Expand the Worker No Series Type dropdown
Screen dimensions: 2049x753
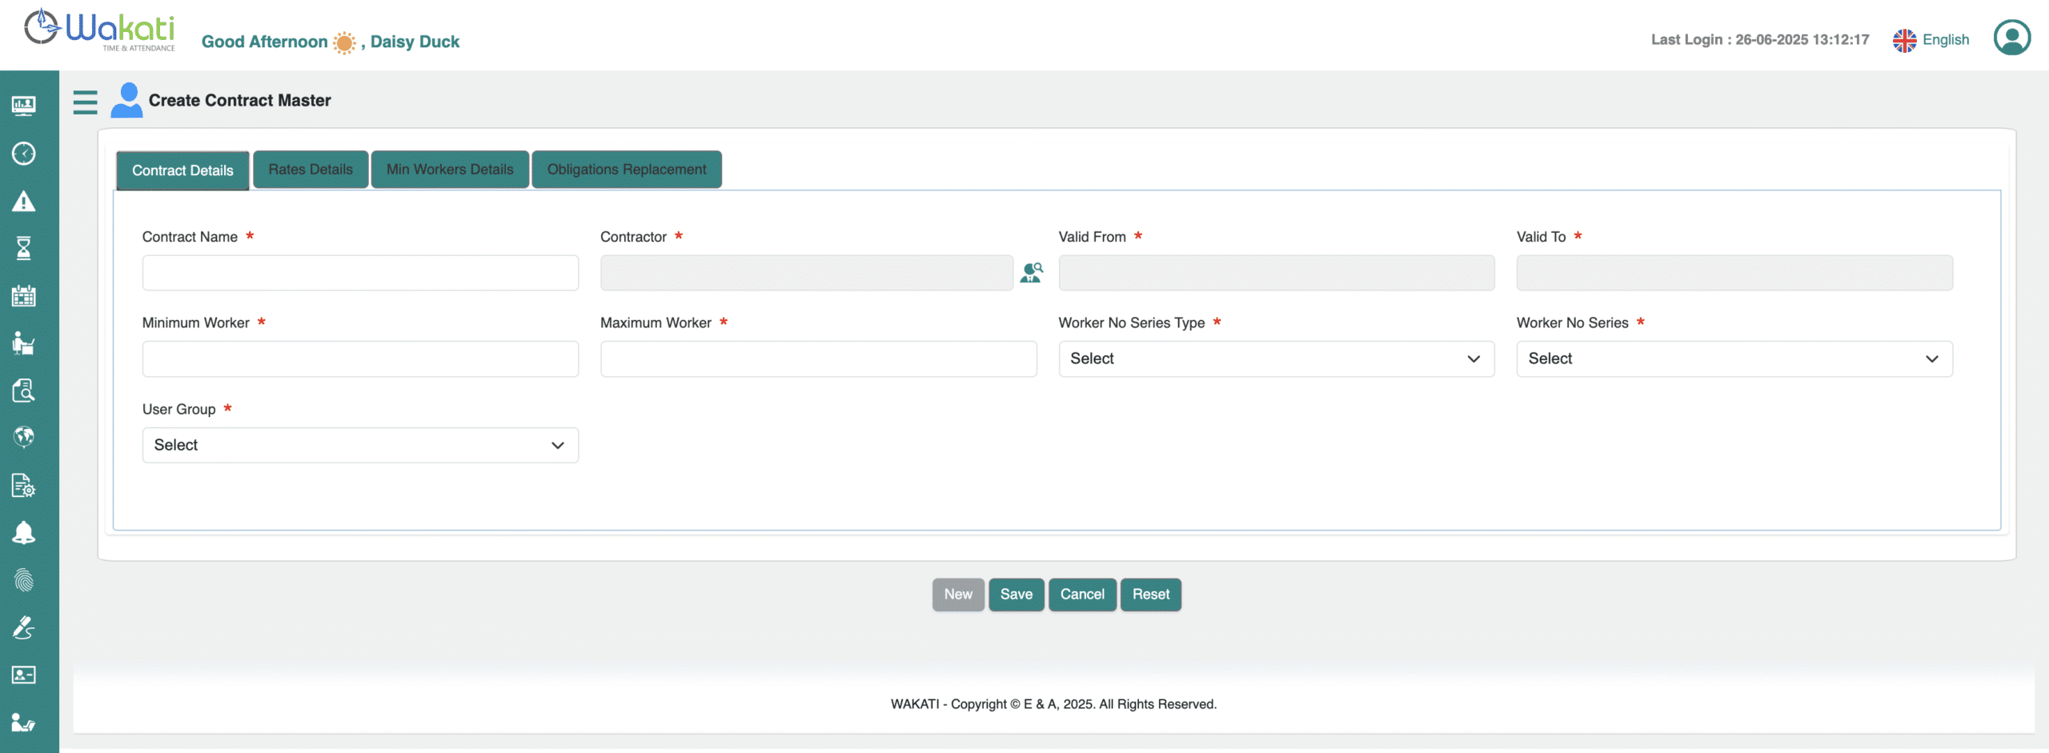click(1276, 358)
